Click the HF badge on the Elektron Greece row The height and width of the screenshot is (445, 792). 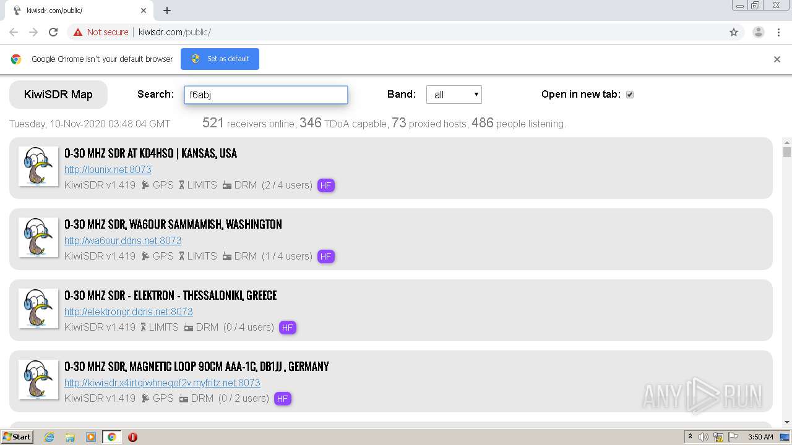288,328
